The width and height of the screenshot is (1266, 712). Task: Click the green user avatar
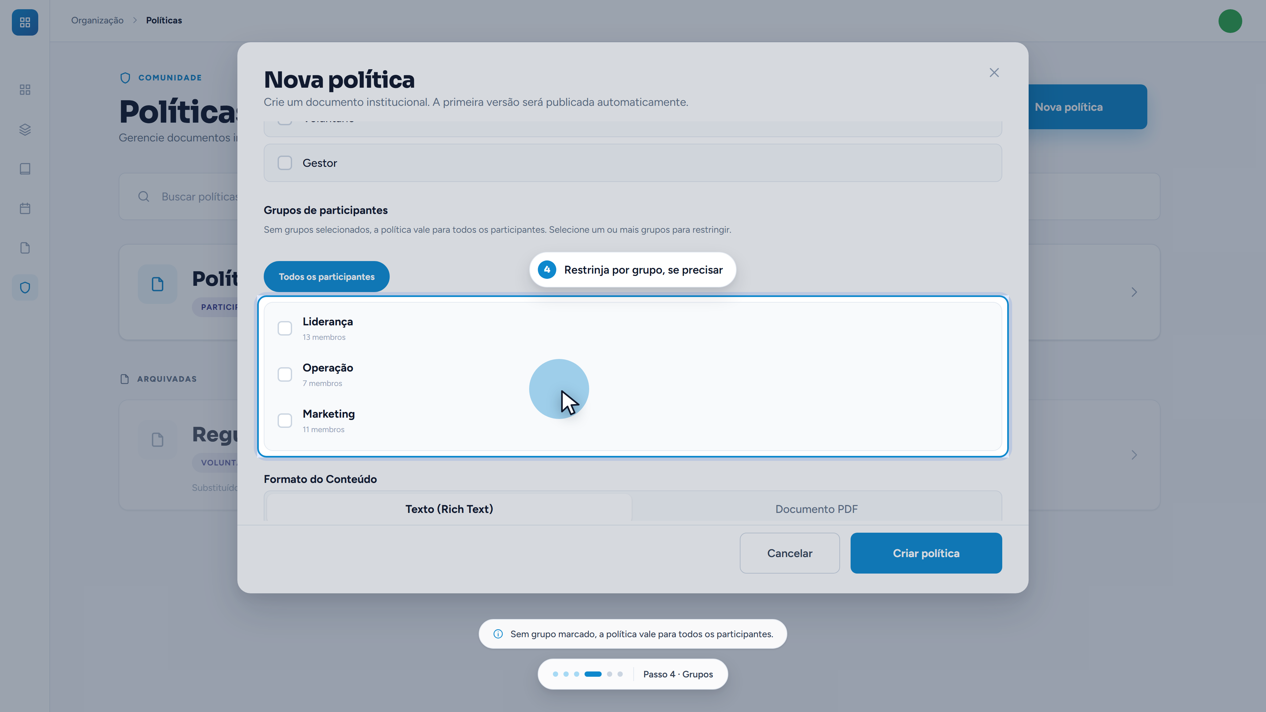[x=1230, y=21]
